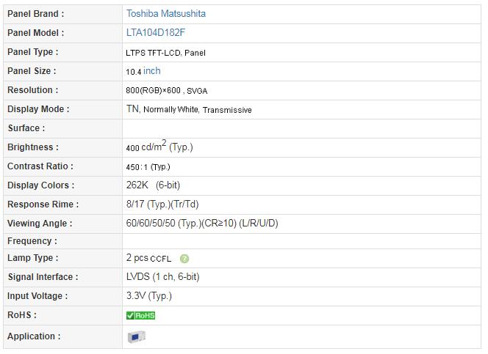Screen dimensions: 488x354
Task: Click the inch unit link
Action: click(x=152, y=71)
